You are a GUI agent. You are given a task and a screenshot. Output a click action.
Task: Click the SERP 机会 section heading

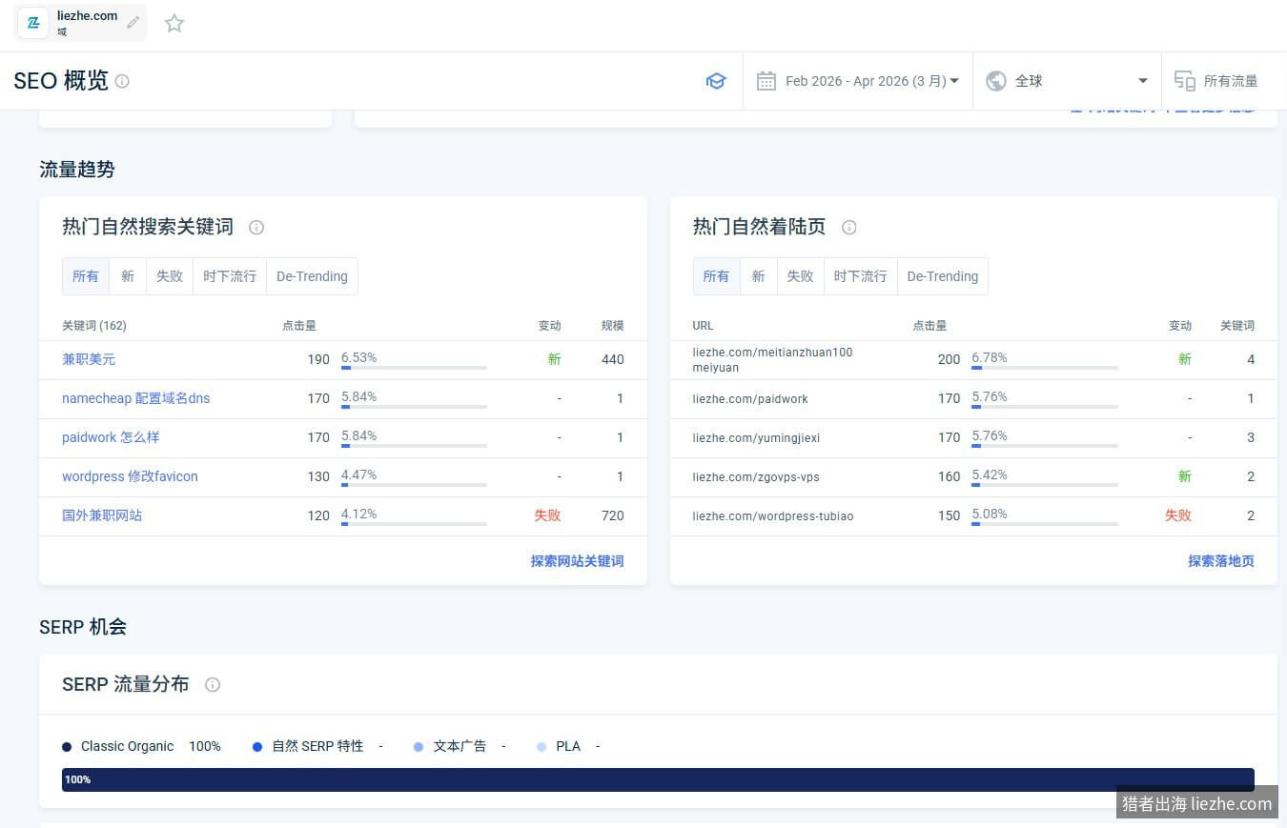(x=83, y=627)
